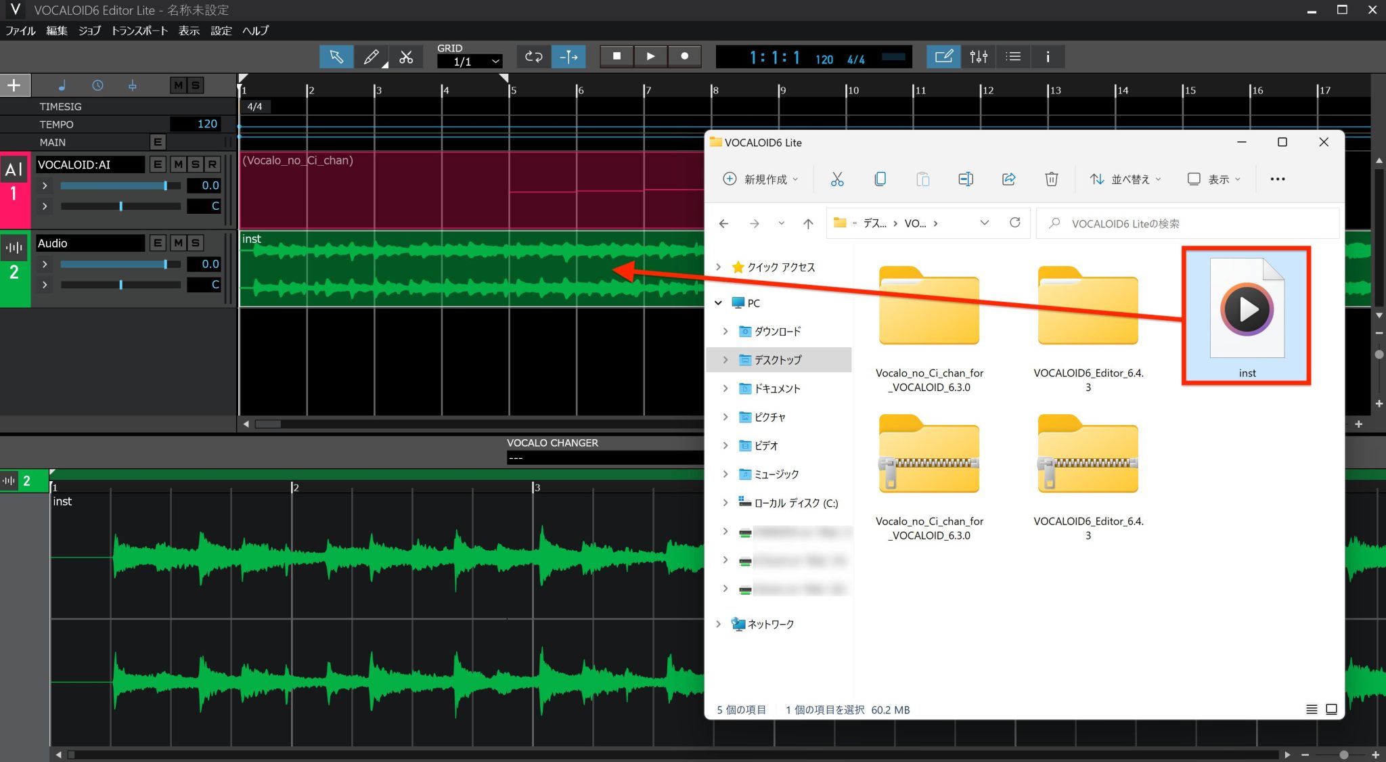Enable the loop playback icon
This screenshot has width=1386, height=762.
533,57
